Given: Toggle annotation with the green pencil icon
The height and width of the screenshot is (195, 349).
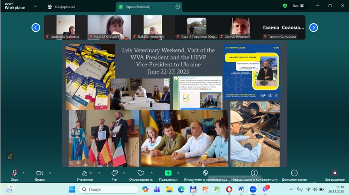Looking at the screenshot, I should (10, 156).
